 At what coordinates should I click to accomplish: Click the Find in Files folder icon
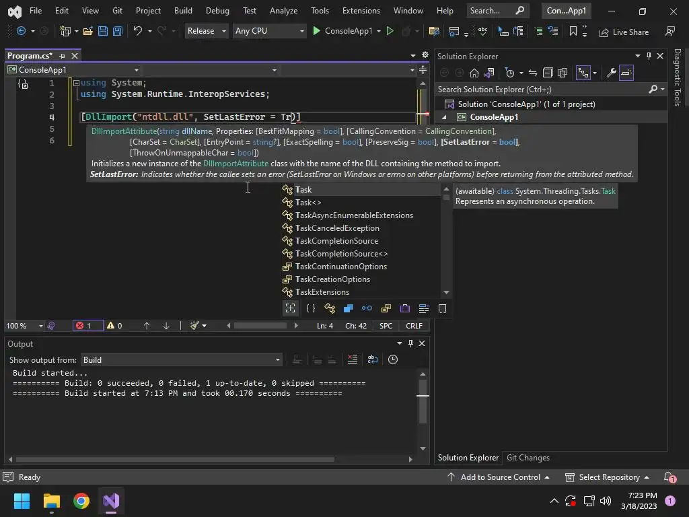tap(434, 31)
